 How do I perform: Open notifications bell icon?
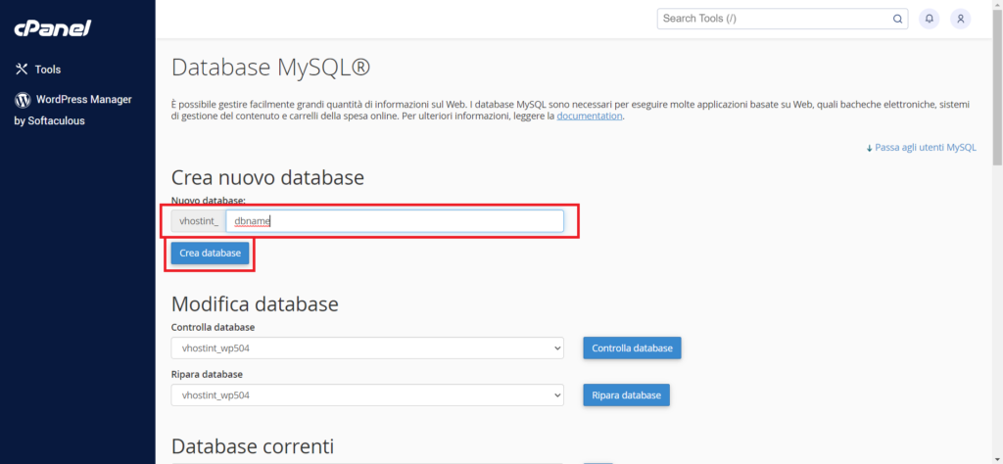coord(930,19)
